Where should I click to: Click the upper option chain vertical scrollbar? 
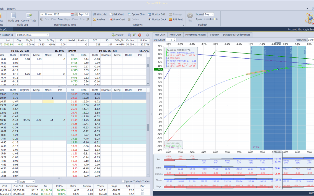148,71
